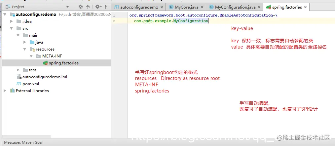
Task: Click com.csdn.example.MyConfiguration value text
Action: (x=171, y=21)
